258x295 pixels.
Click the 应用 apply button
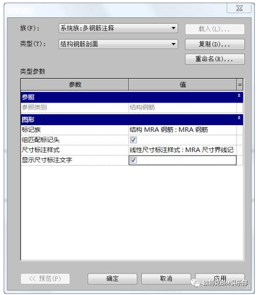[x=220, y=279]
